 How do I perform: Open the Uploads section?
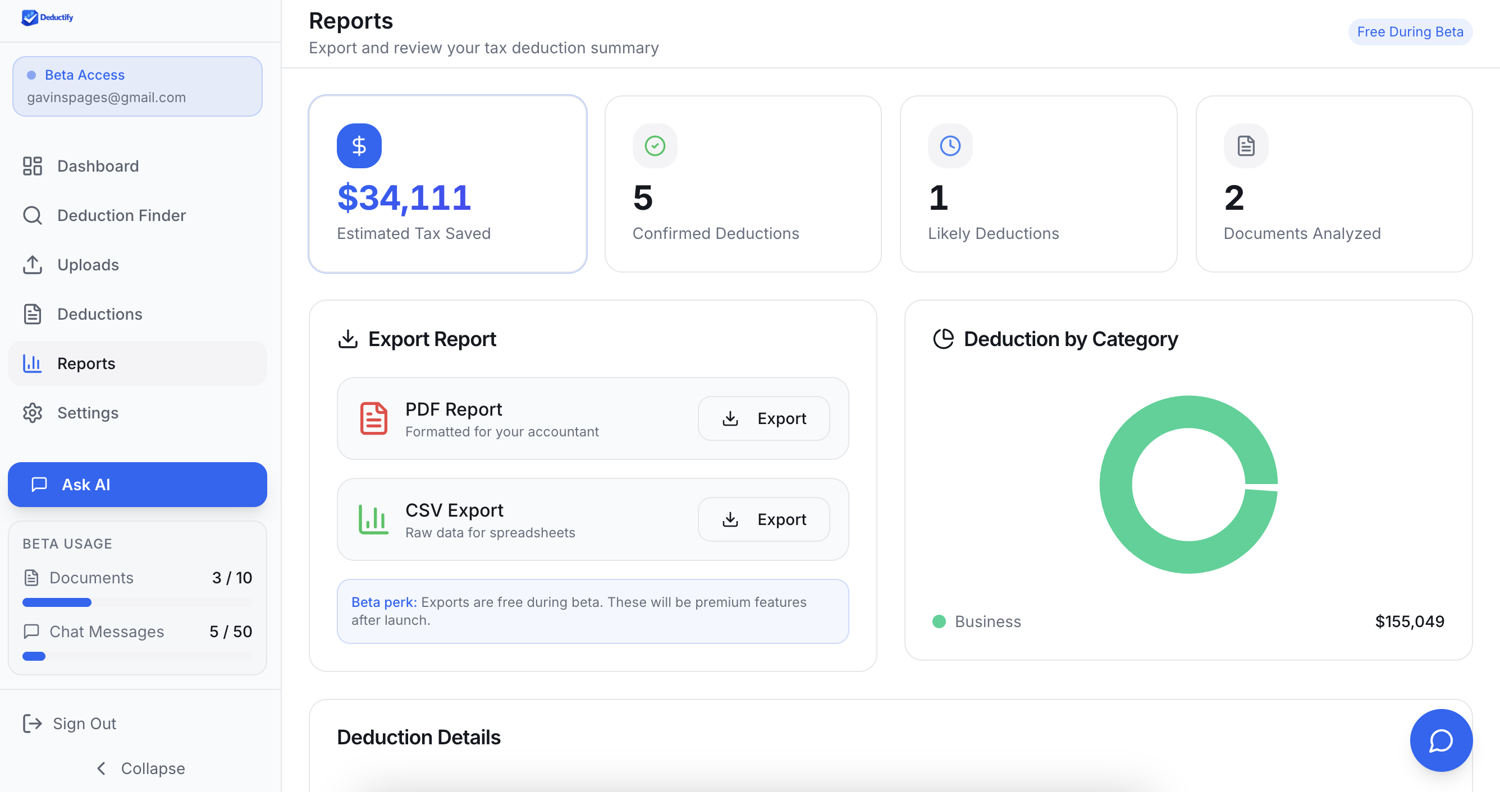(88, 265)
